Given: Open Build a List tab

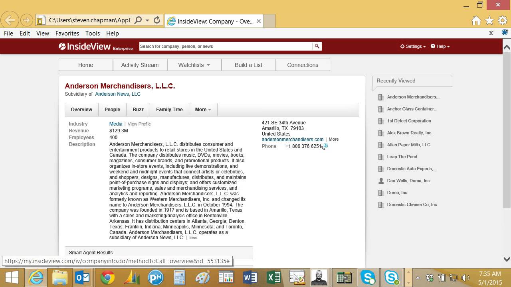Looking at the screenshot, I should [x=249, y=65].
